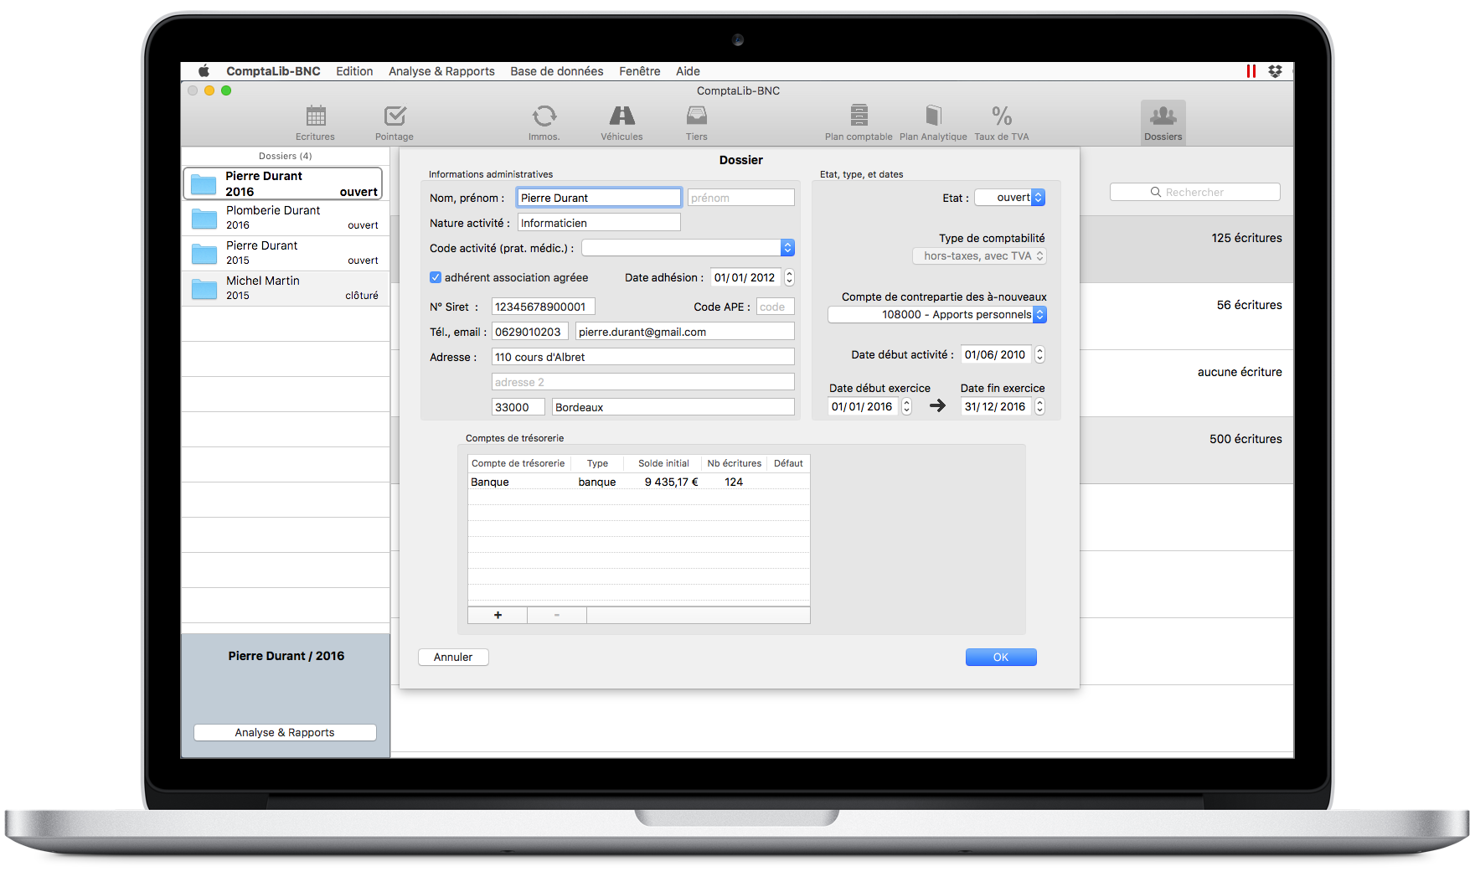
Task: Click the Adresse field 110 cours d'Albret
Action: 643,357
